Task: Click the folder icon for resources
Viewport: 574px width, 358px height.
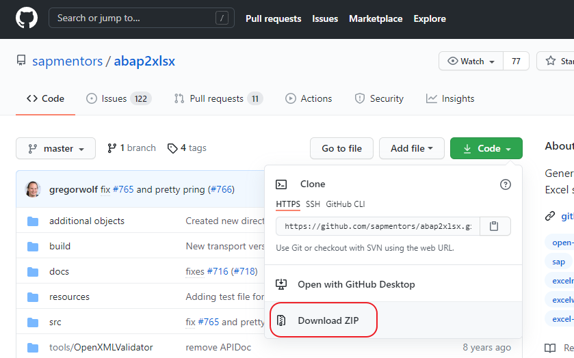Action: click(33, 297)
